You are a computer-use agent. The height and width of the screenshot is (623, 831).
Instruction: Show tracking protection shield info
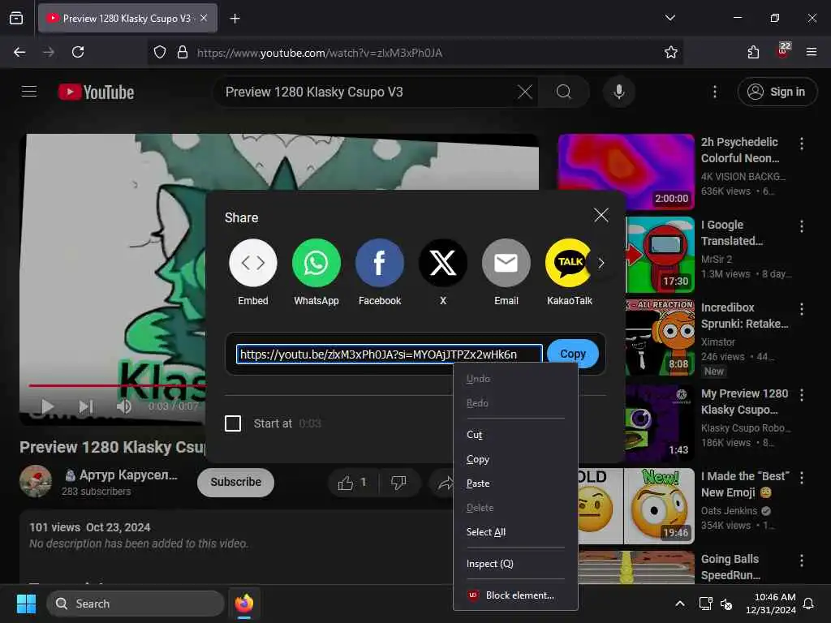pos(160,52)
